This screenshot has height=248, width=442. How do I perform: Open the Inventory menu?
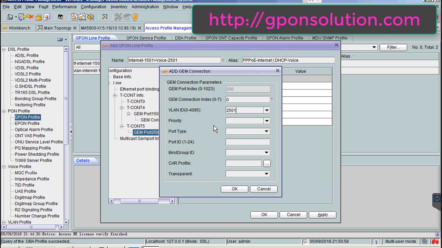[119, 7]
